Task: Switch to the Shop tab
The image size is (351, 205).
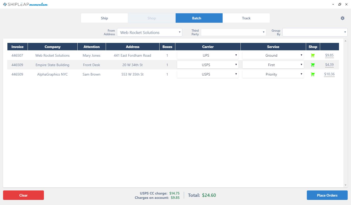Action: [152, 18]
